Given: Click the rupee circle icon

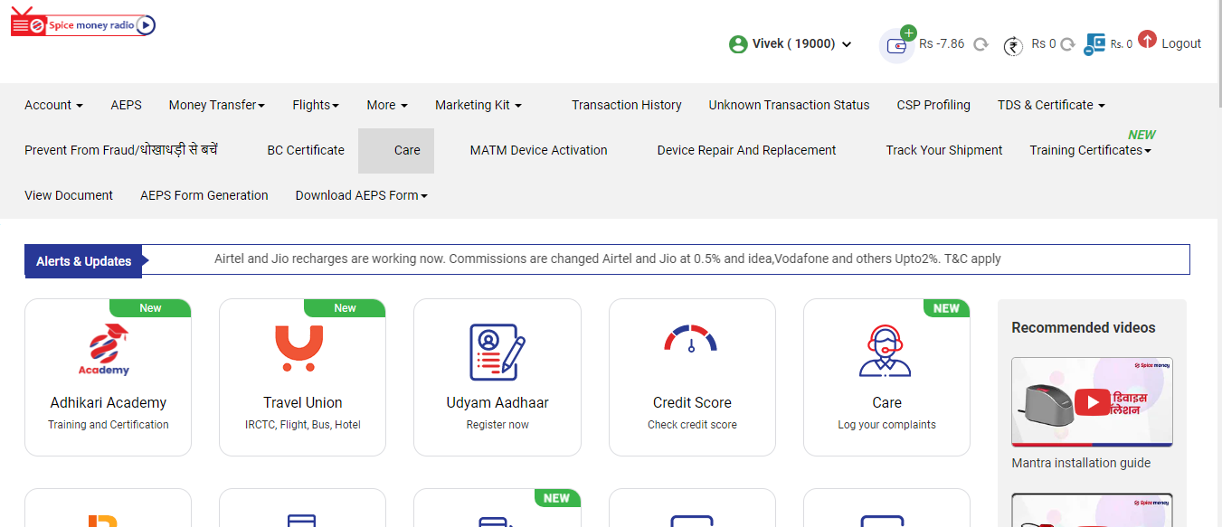Looking at the screenshot, I should click(1013, 46).
